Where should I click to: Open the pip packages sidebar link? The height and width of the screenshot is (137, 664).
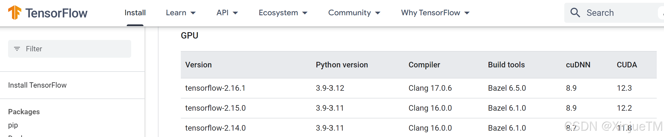pyautogui.click(x=13, y=125)
